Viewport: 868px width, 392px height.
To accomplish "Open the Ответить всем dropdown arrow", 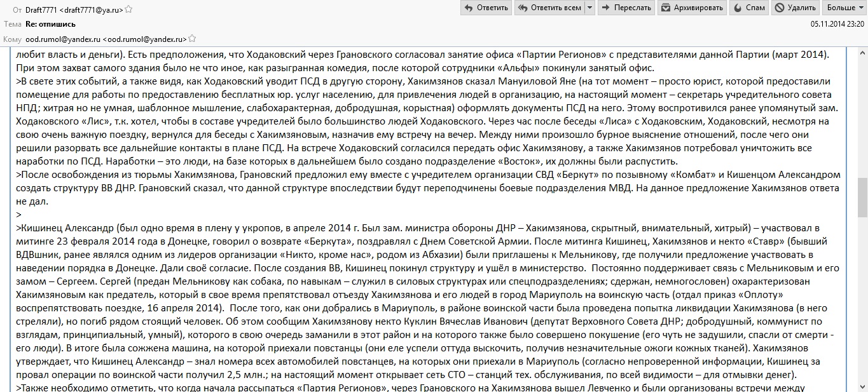I will pyautogui.click(x=590, y=8).
